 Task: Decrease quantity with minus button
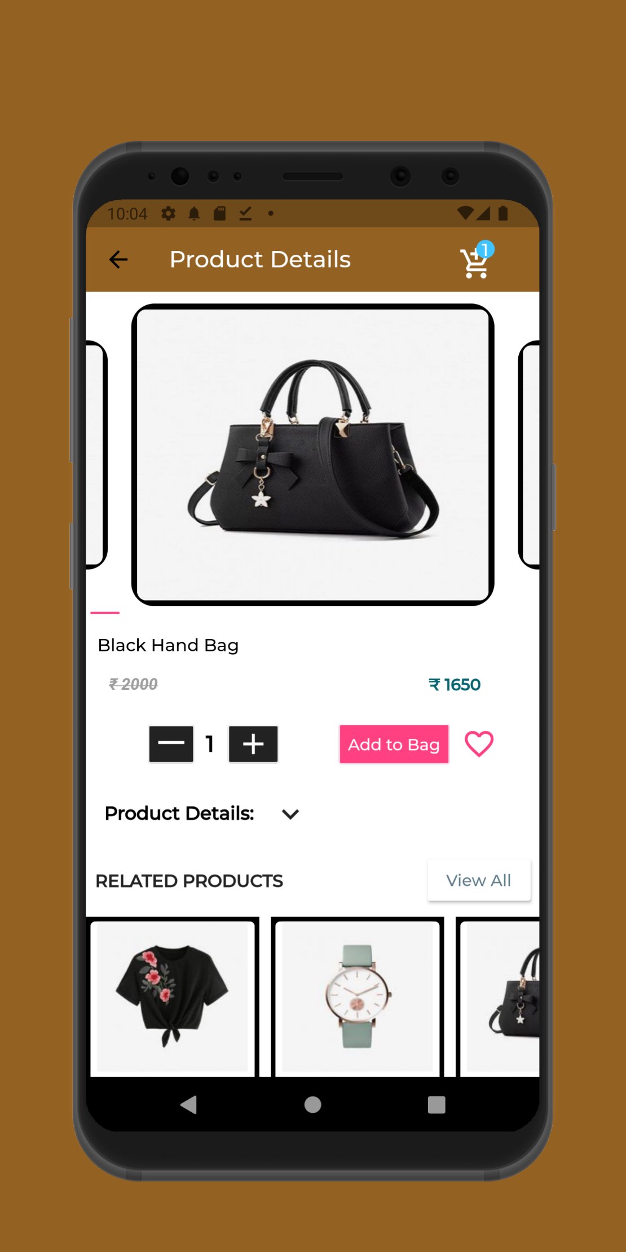171,744
